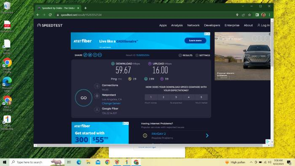Image resolution: width=295 pixels, height=166 pixels.
Task: Open Edge browser in taskbar
Action: (x=79, y=162)
